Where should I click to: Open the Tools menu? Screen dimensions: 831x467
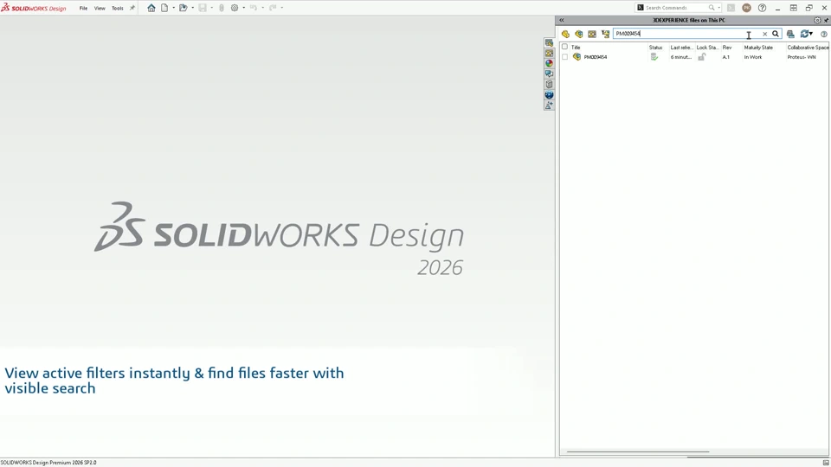(x=117, y=8)
